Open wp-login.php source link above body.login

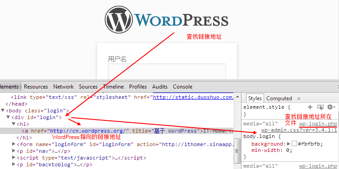point(318,124)
